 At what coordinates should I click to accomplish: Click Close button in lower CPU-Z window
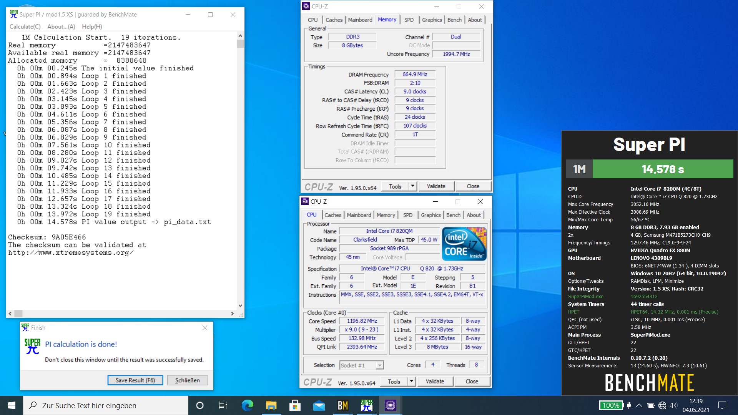point(472,382)
